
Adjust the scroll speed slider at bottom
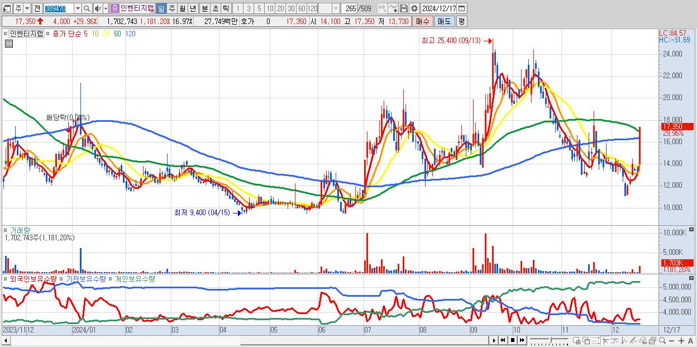click(x=550, y=341)
